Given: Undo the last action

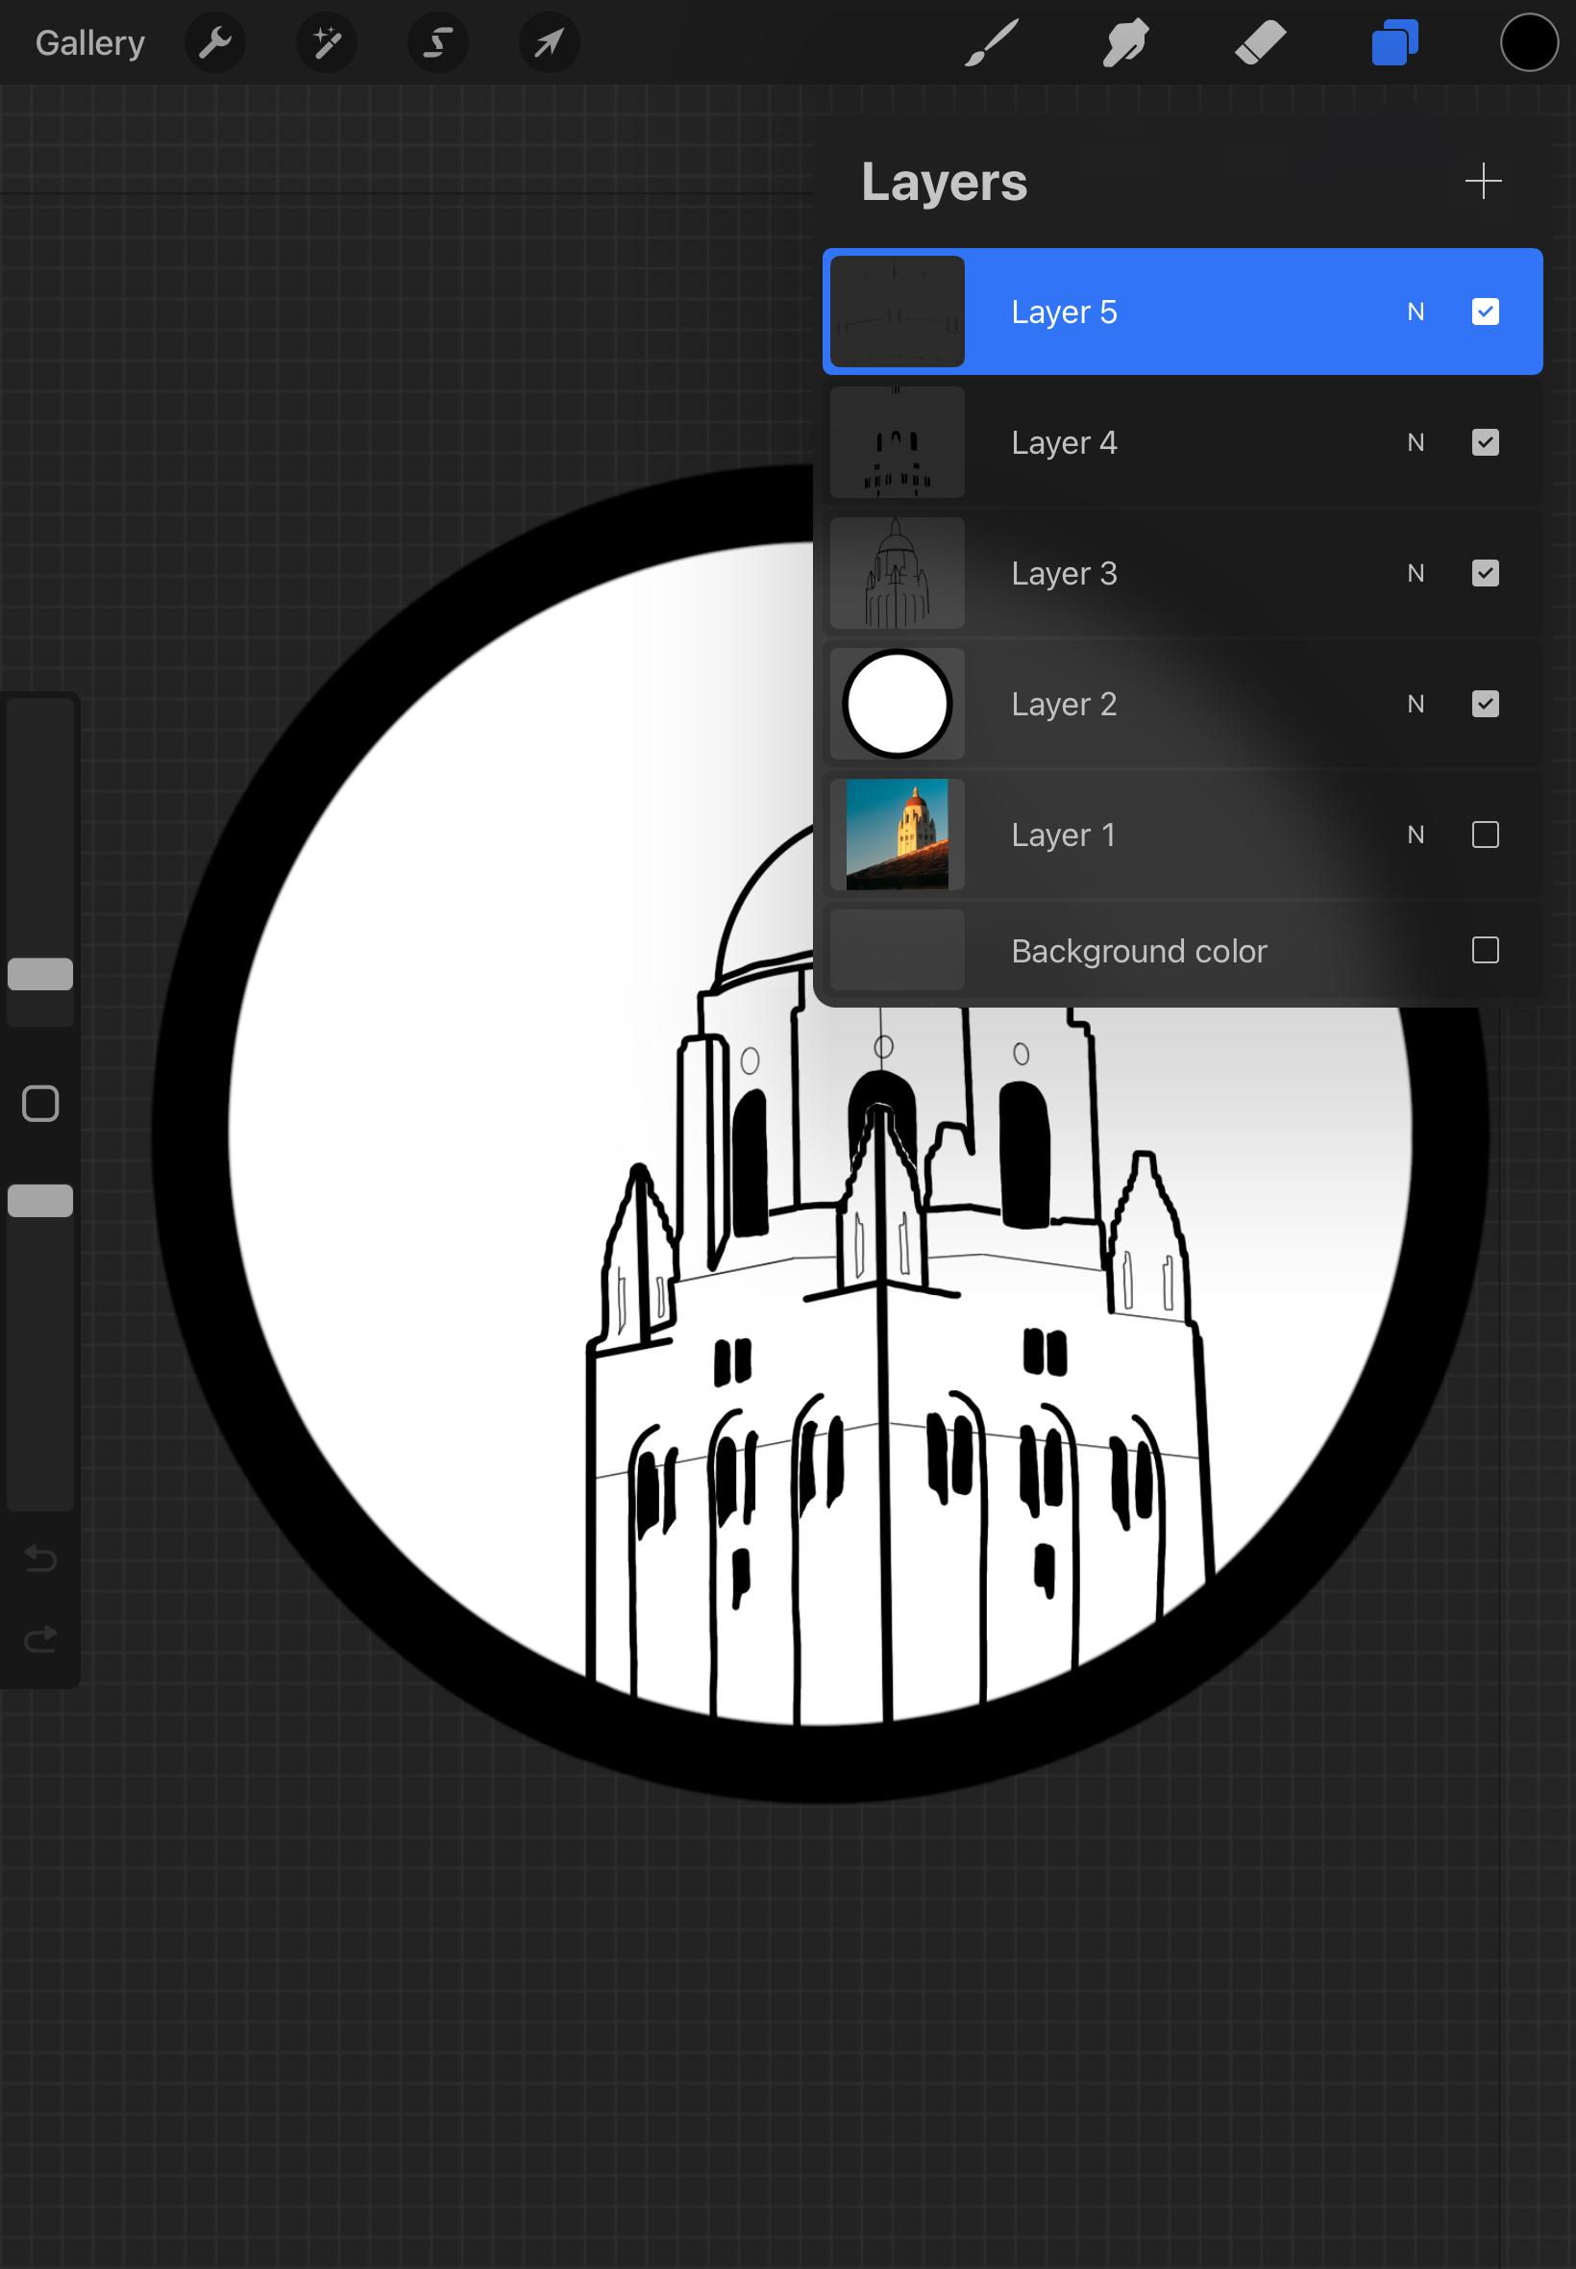Looking at the screenshot, I should [40, 1558].
